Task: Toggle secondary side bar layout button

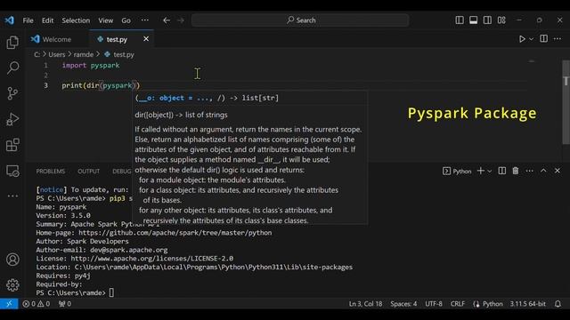Action: 487,20
